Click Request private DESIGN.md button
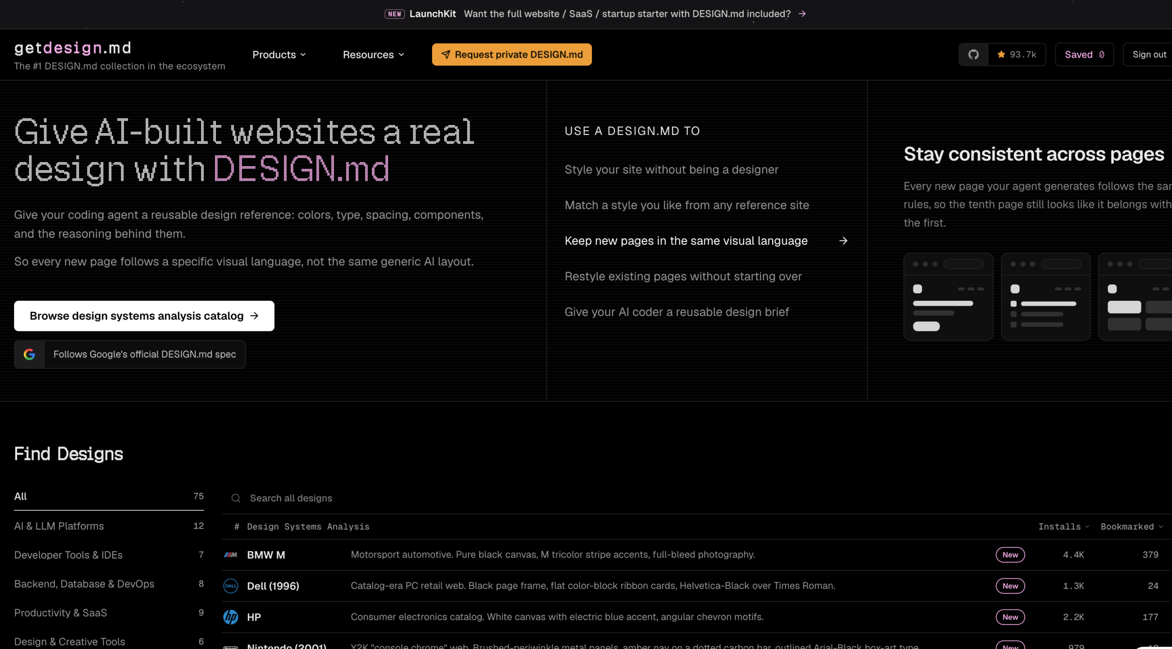 (x=512, y=54)
